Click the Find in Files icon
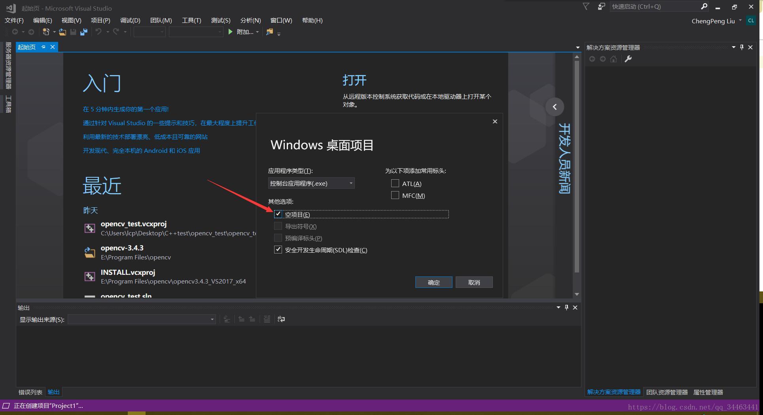This screenshot has height=415, width=763. (269, 32)
